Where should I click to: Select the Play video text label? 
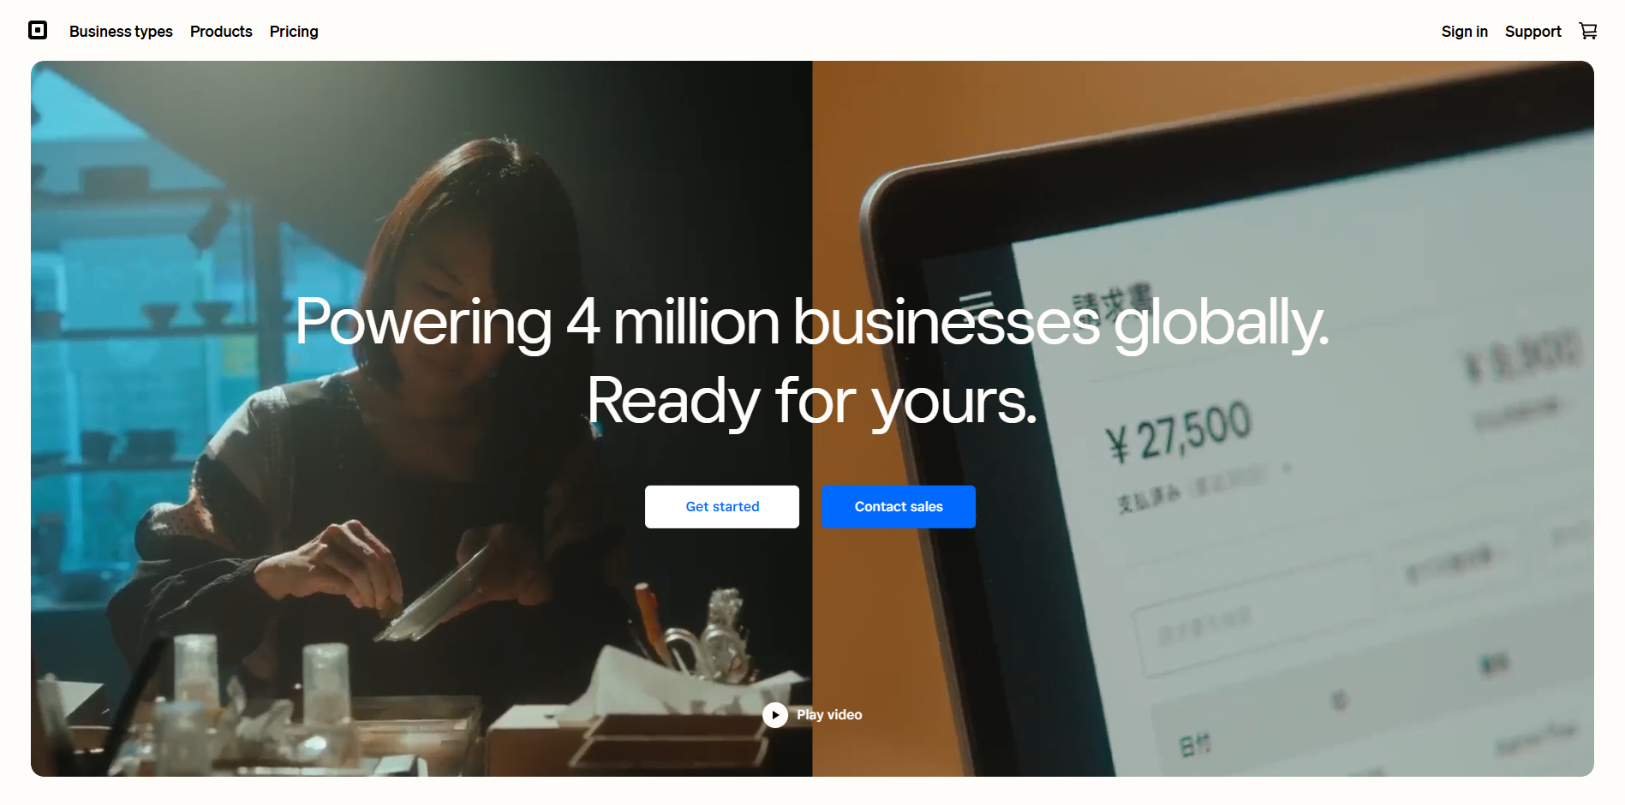click(829, 715)
